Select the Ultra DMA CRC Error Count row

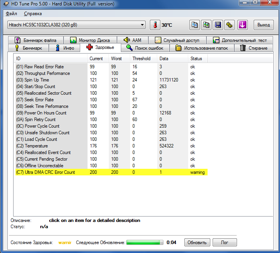click(112, 172)
